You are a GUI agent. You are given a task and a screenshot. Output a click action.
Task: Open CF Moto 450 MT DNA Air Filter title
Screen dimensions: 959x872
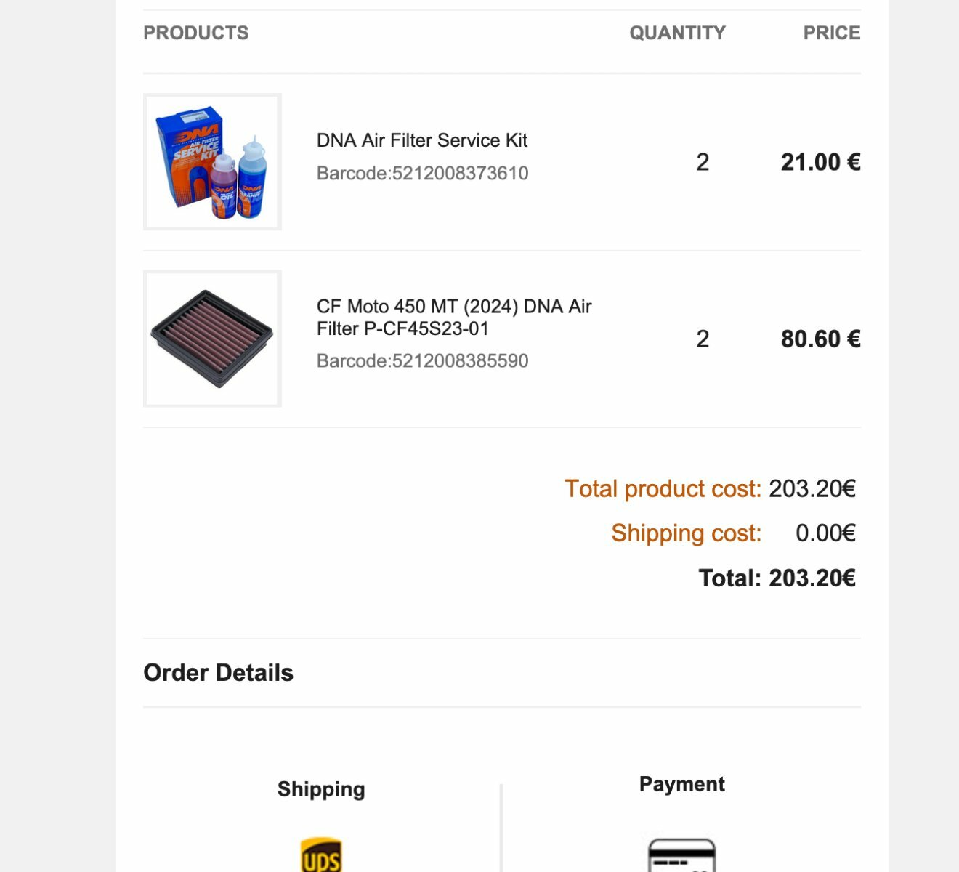pyautogui.click(x=454, y=318)
